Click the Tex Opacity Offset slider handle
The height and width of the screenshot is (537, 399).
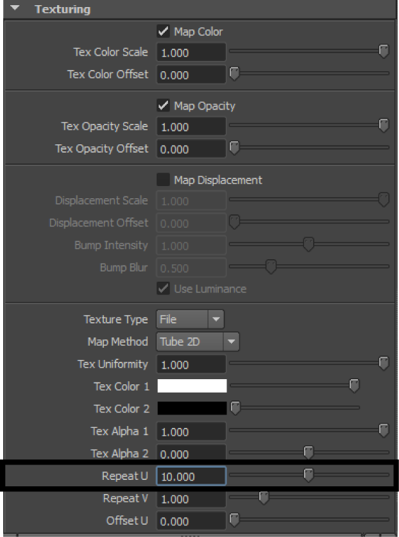[x=234, y=148]
